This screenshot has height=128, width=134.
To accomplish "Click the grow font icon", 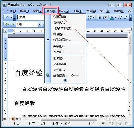I will 120,18.
